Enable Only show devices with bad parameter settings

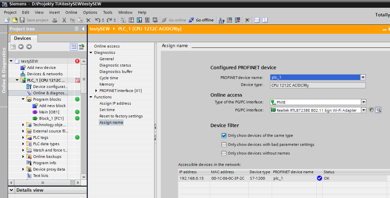[224, 144]
